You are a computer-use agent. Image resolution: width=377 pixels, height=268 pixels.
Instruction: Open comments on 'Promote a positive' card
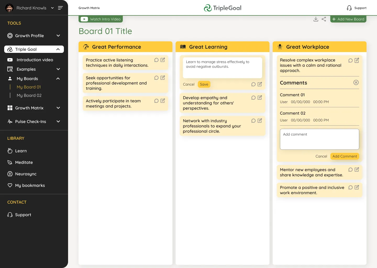350,187
